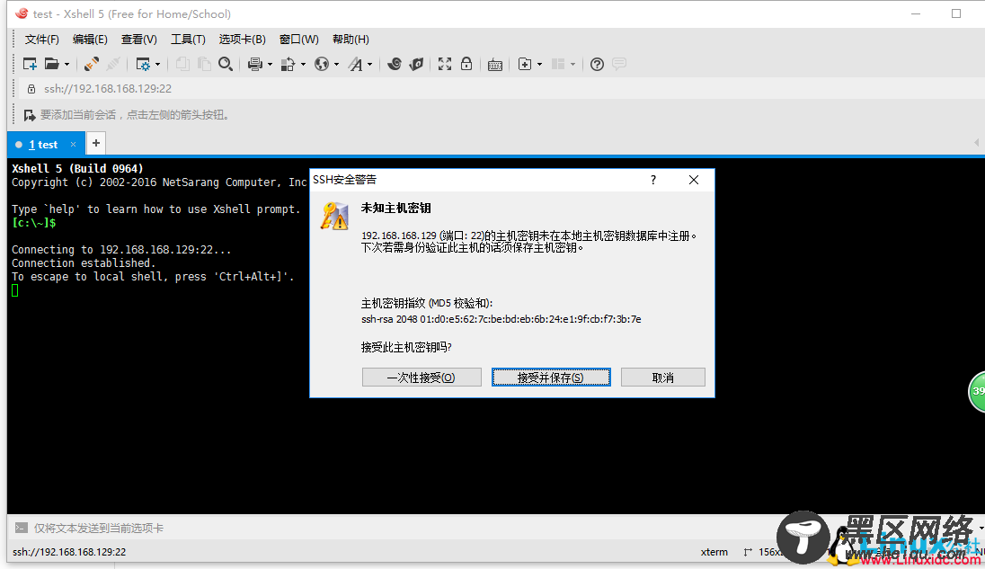Click the new tab add icon

(525, 64)
